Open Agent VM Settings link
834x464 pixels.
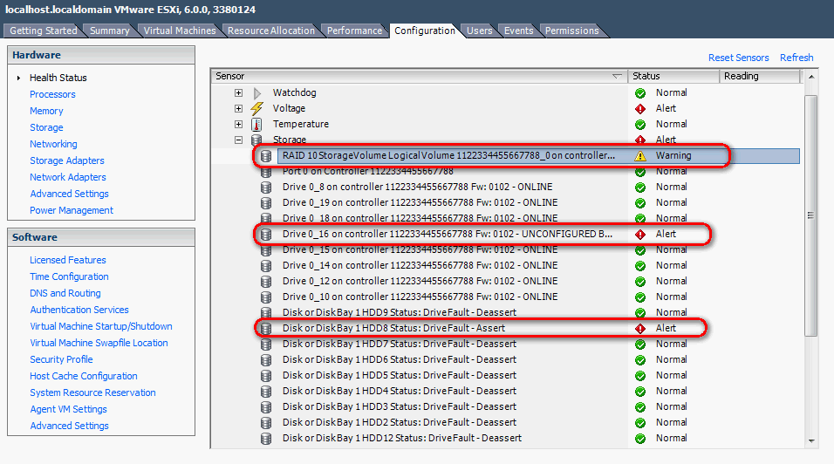(x=68, y=409)
